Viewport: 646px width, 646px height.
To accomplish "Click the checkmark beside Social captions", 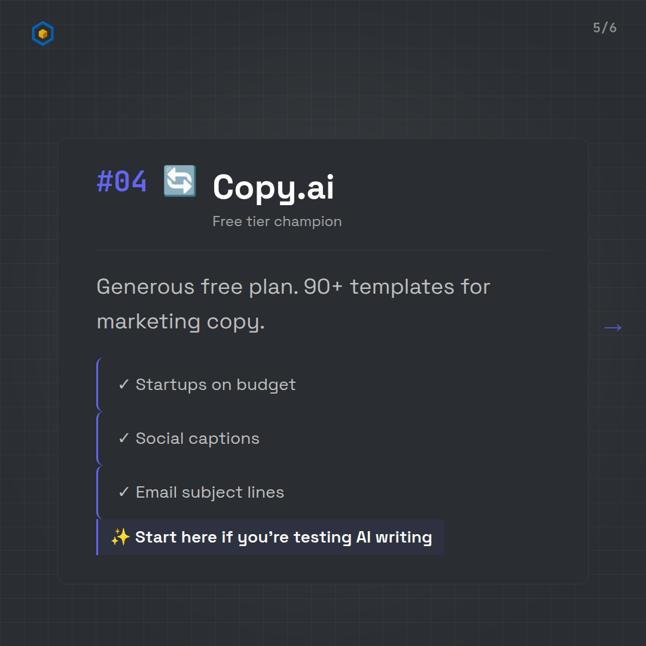I will tap(124, 438).
